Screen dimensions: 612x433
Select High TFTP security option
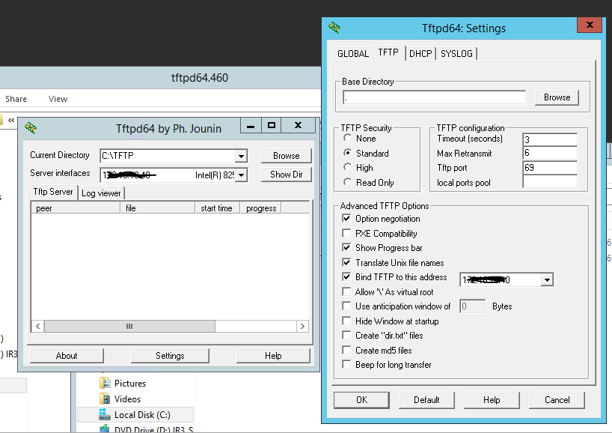point(347,167)
